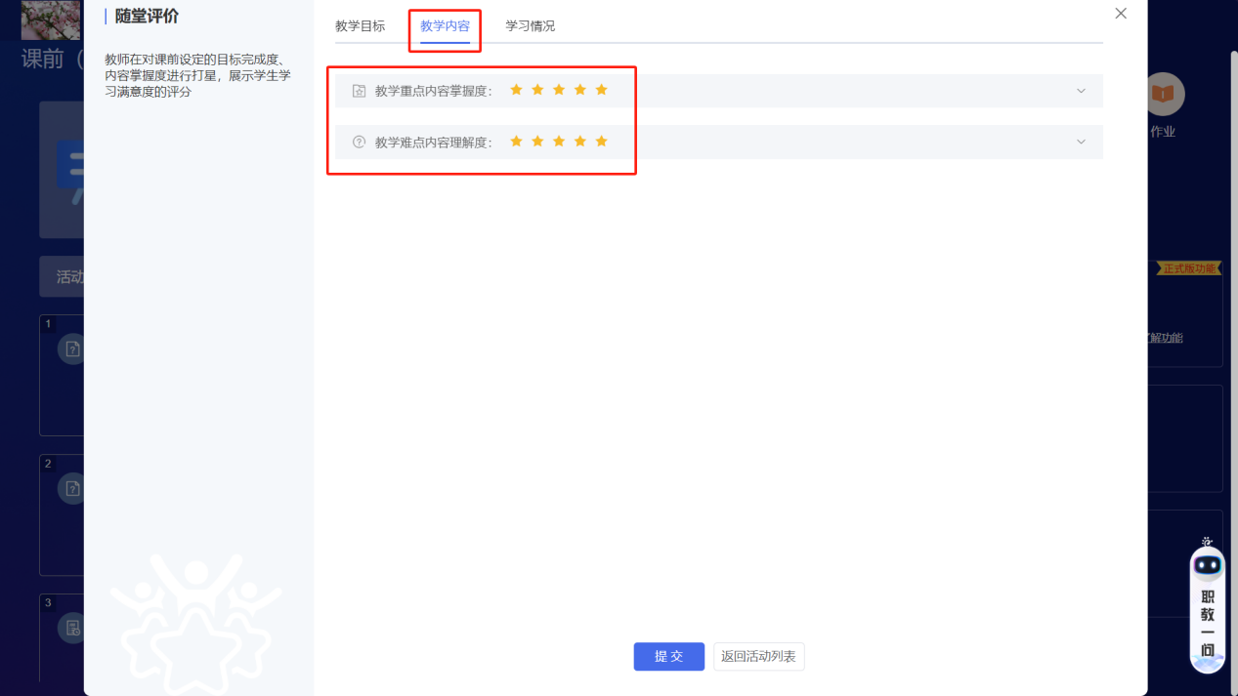This screenshot has height=696, width=1238.
Task: Expand the 教学难点内容理解度 row chevron
Action: [x=1081, y=142]
